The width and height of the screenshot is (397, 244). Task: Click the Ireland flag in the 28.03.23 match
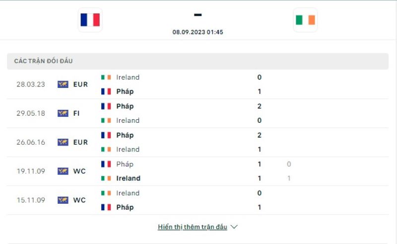[106, 78]
